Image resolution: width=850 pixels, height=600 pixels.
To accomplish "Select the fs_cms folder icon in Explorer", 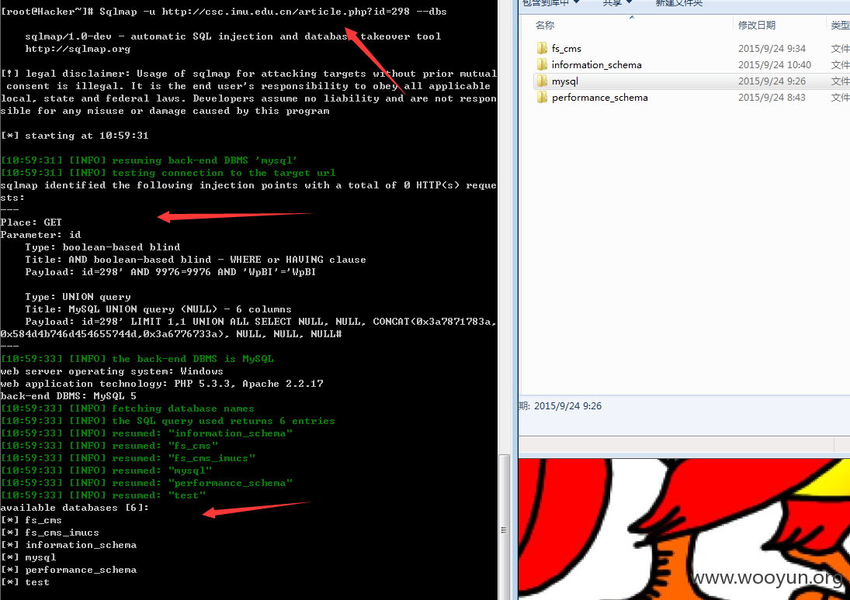I will (542, 48).
